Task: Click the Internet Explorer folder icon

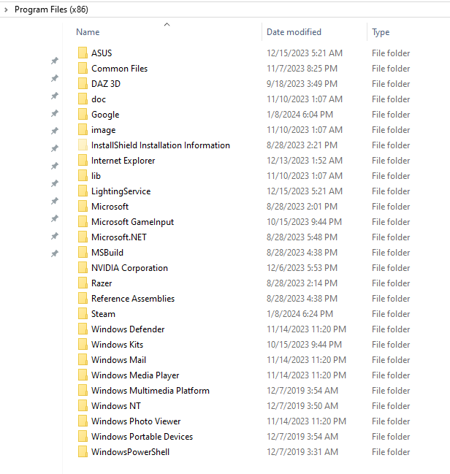Action: (83, 160)
